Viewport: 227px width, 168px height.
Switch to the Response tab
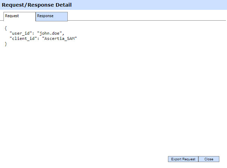[51, 16]
